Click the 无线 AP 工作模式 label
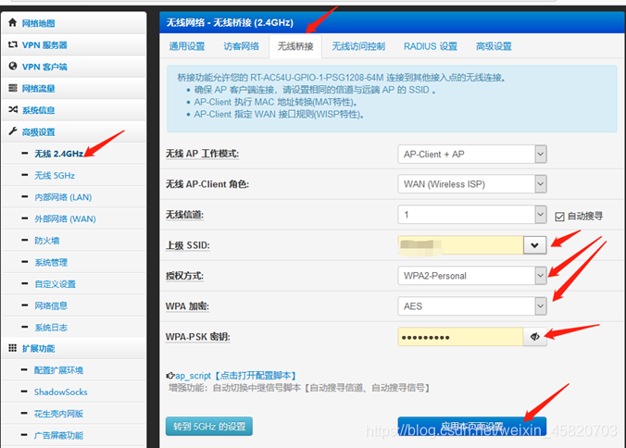The width and height of the screenshot is (626, 448). point(202,154)
